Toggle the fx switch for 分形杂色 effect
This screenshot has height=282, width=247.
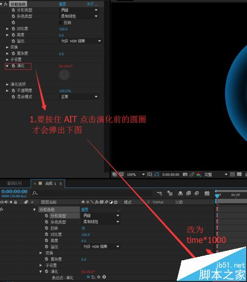[x=6, y=4]
